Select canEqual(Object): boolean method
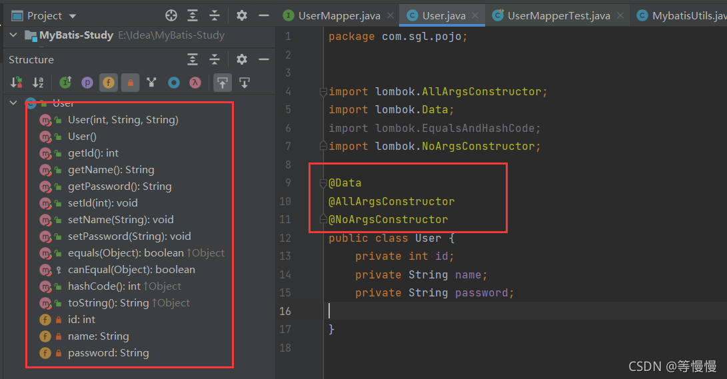 click(131, 270)
